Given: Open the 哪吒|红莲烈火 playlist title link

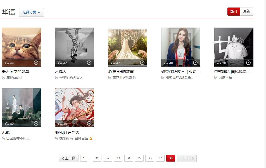Looking at the screenshot, I should coord(67,132).
